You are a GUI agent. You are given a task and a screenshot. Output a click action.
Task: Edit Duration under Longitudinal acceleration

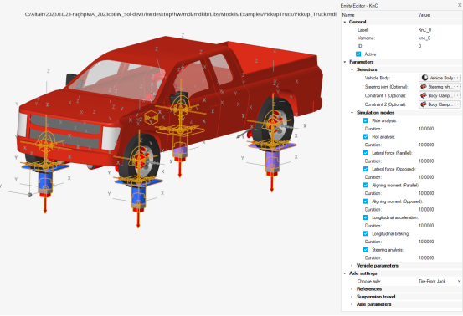click(426, 226)
